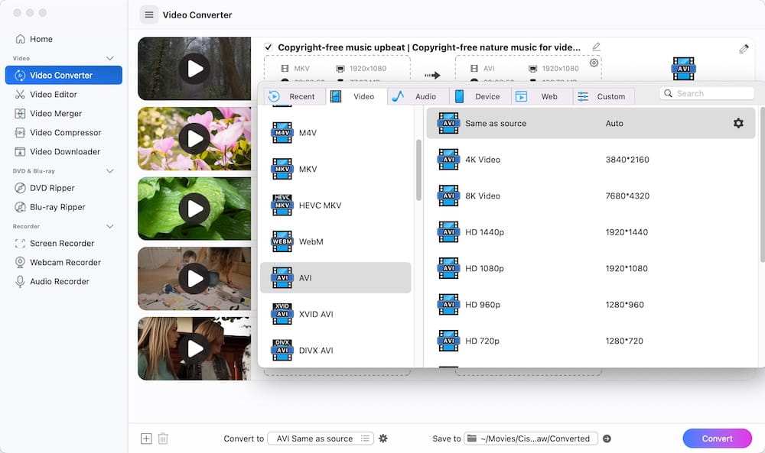Image resolution: width=765 pixels, height=453 pixels.
Task: Open Video Compressor tool
Action: pyautogui.click(x=63, y=132)
